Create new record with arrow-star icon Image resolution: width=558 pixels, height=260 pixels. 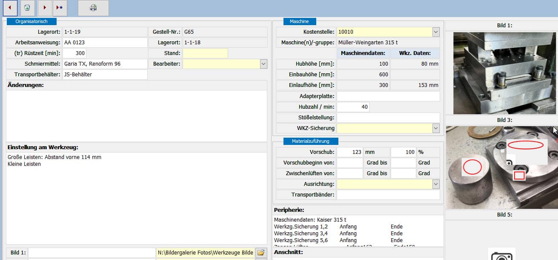coord(60,8)
